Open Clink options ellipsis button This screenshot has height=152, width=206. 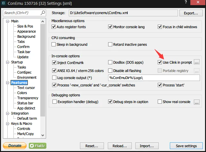(196, 62)
